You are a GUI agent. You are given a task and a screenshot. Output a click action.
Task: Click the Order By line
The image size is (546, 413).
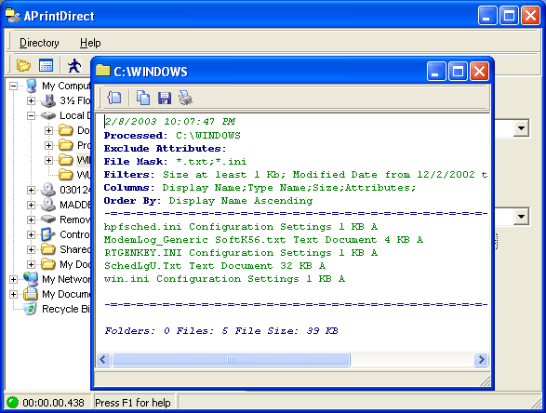point(208,201)
